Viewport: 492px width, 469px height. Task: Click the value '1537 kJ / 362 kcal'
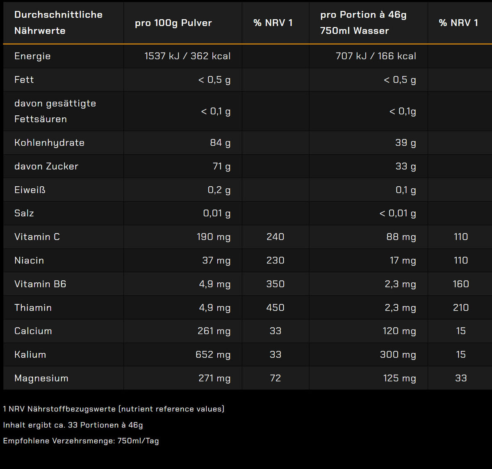pyautogui.click(x=187, y=56)
